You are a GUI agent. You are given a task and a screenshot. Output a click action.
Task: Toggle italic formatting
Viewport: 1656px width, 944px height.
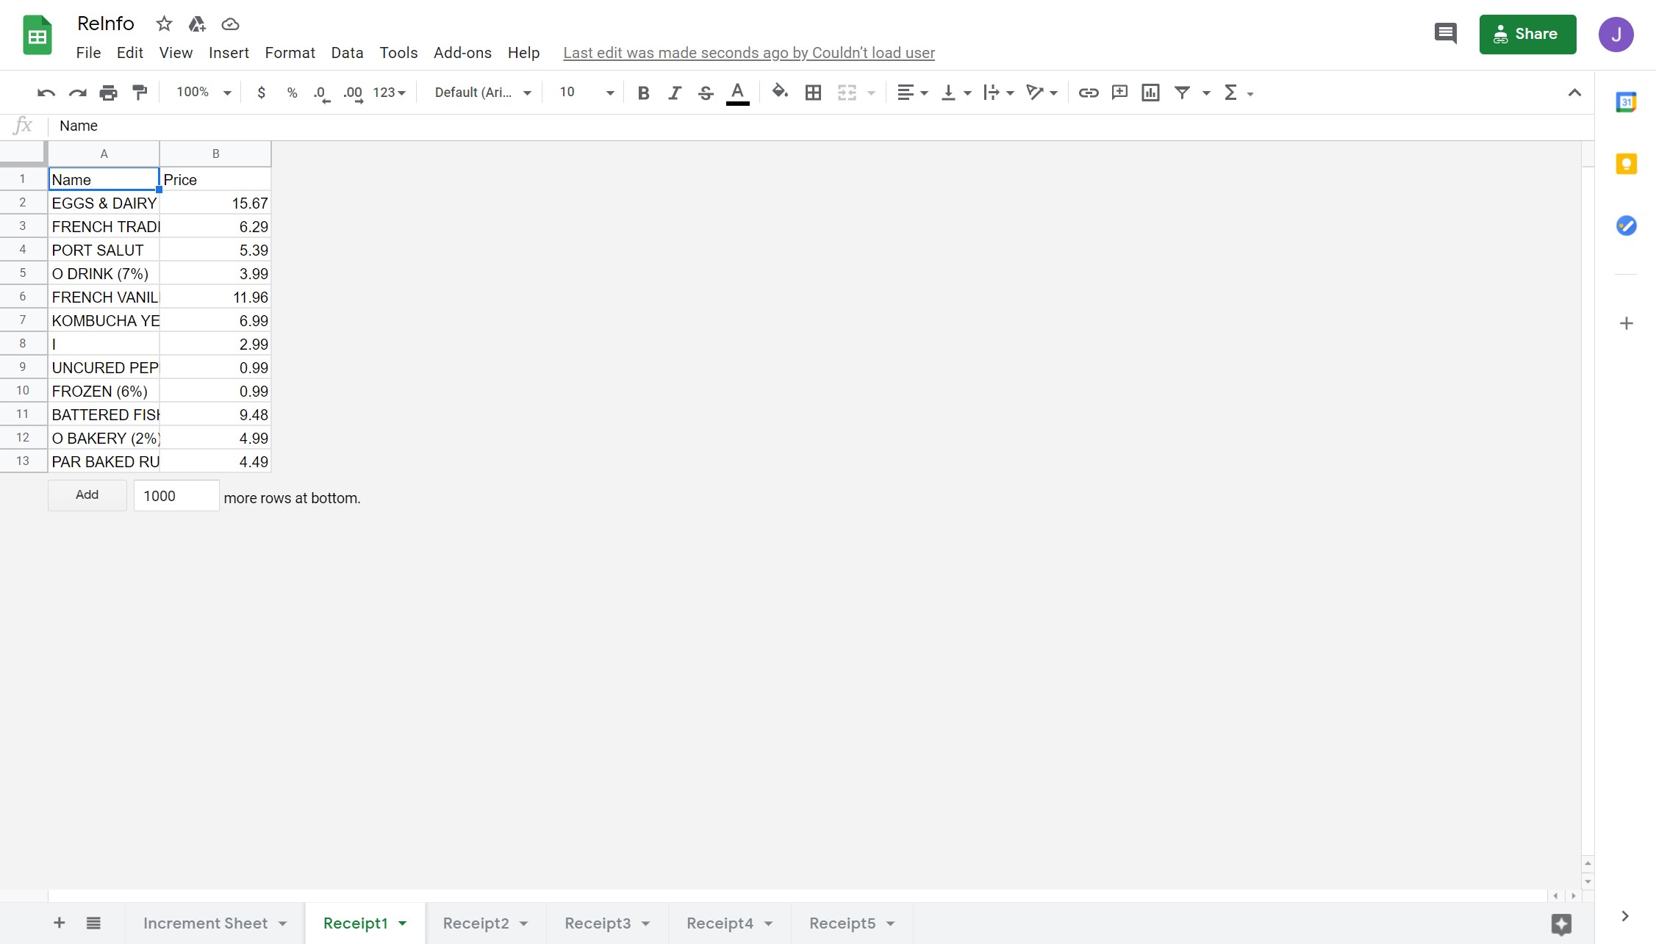click(674, 93)
